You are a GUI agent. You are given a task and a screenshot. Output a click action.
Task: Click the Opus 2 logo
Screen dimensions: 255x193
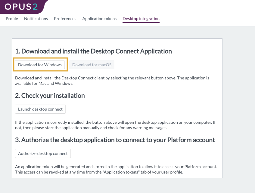tap(21, 7)
